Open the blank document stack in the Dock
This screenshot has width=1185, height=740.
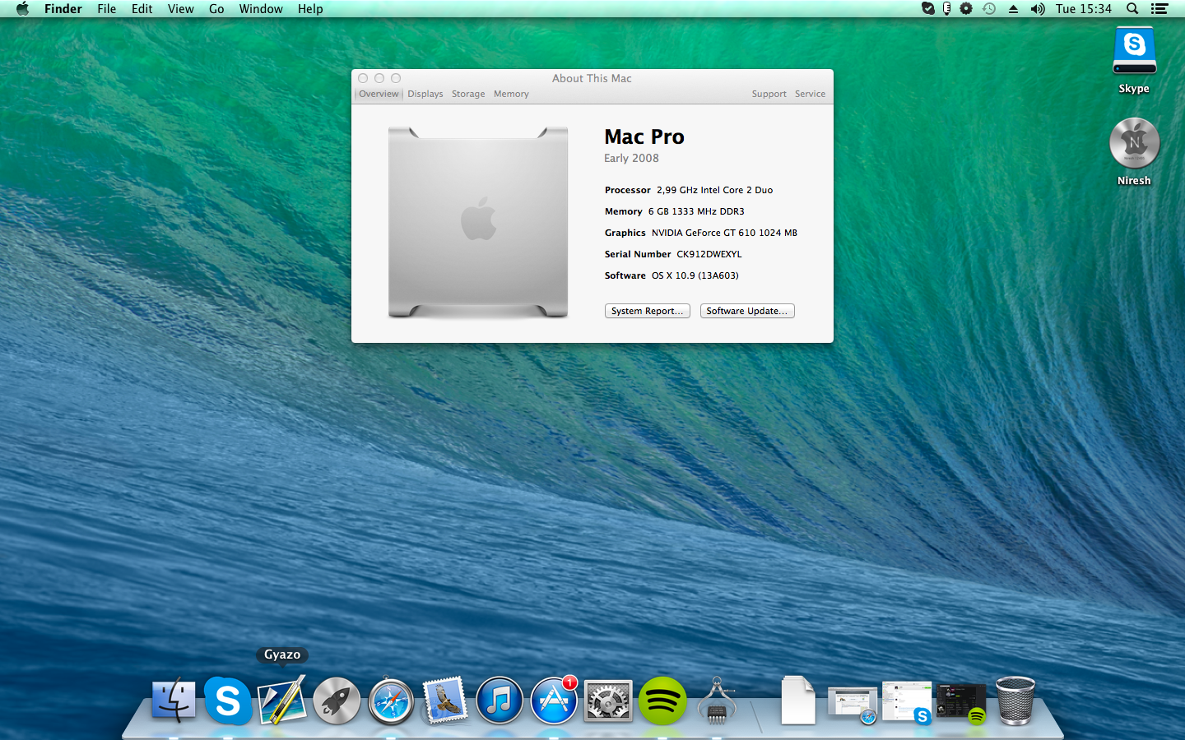[x=797, y=701]
